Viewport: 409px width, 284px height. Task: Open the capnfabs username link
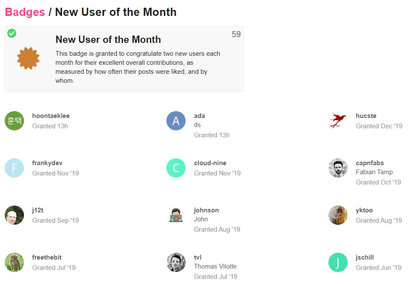(370, 163)
